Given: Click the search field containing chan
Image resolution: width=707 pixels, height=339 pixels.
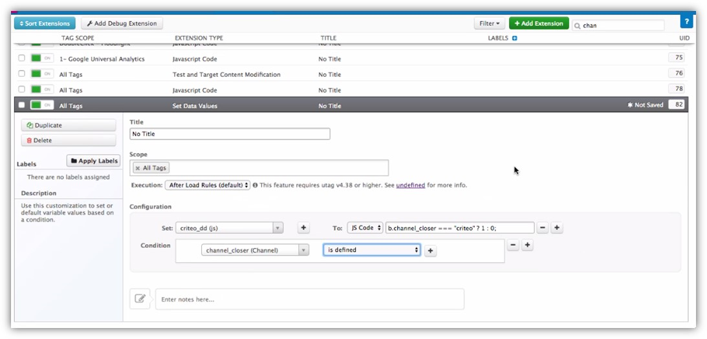Looking at the screenshot, I should (618, 26).
